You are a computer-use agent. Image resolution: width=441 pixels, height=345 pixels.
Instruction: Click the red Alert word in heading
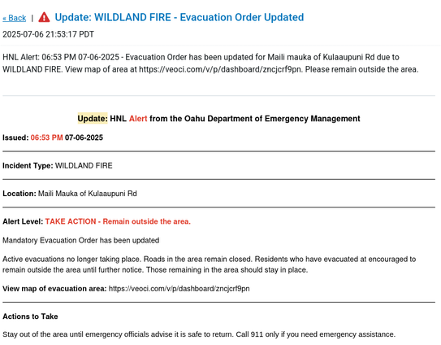tap(138, 119)
